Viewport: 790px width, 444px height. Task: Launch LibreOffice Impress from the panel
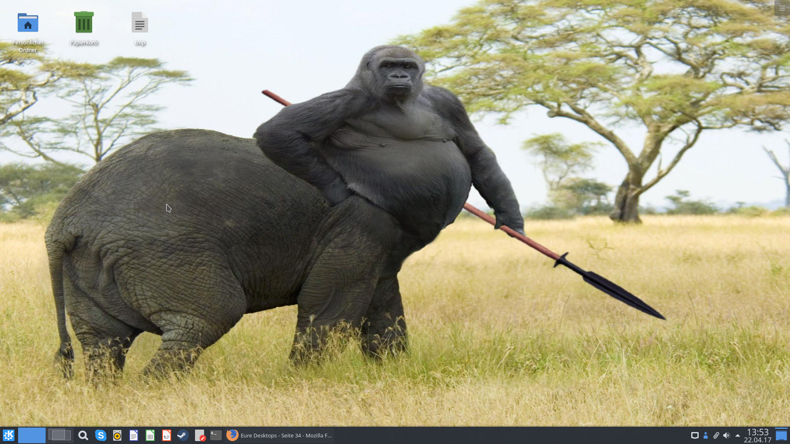(167, 435)
